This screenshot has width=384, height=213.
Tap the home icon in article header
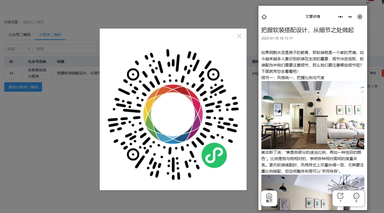coord(264,17)
